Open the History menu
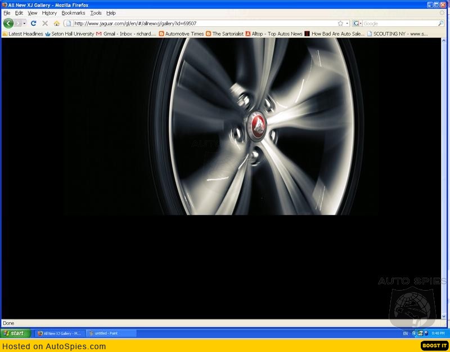This screenshot has width=450, height=352. (49, 13)
